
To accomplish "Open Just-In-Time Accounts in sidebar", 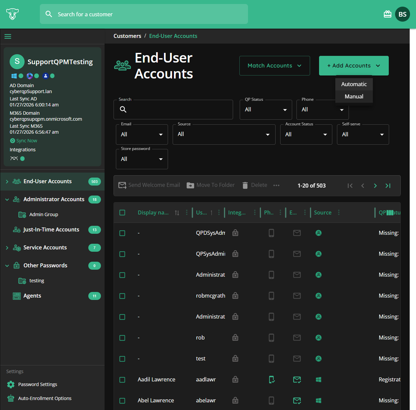I will pyautogui.click(x=52, y=230).
